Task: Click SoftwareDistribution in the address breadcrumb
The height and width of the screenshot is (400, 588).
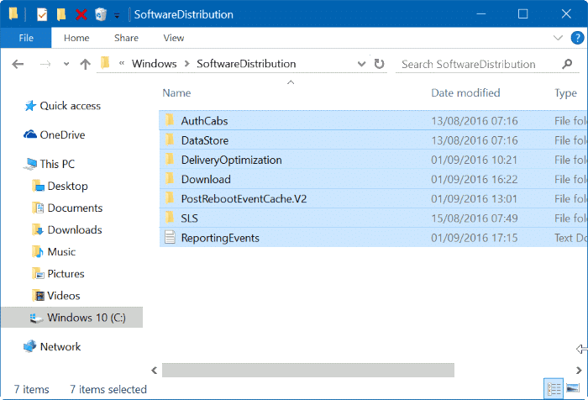Action: point(246,64)
